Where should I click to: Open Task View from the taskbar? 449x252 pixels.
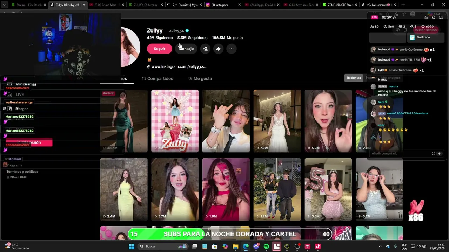[x=195, y=246]
